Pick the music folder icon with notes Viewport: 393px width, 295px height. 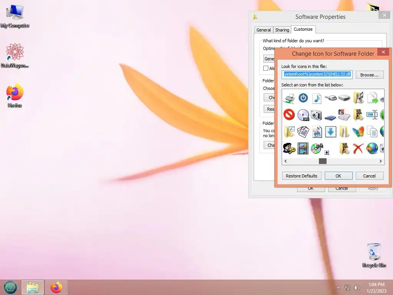358,98
